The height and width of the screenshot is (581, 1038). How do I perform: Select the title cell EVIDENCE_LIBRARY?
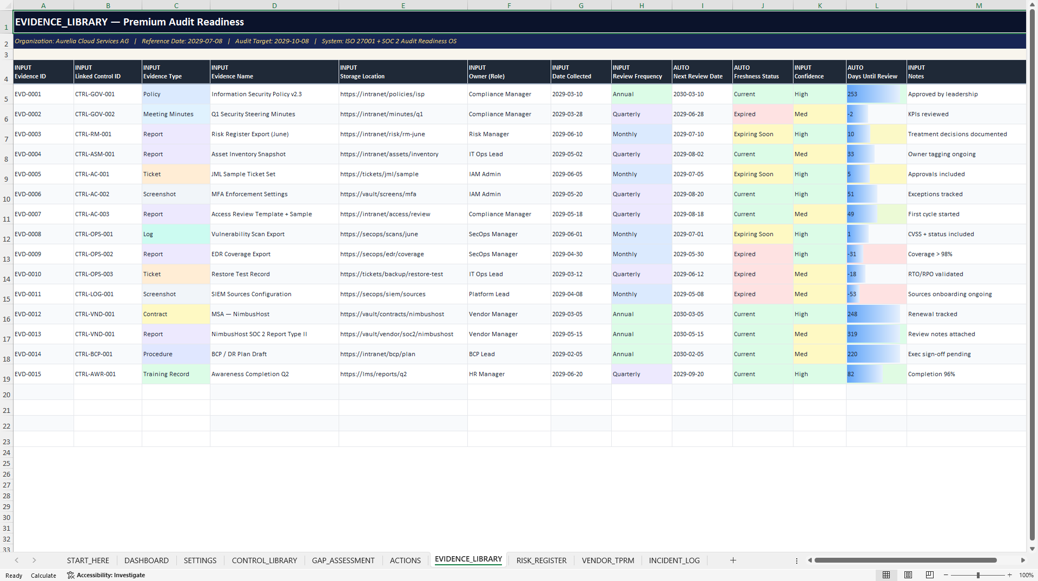coord(519,22)
